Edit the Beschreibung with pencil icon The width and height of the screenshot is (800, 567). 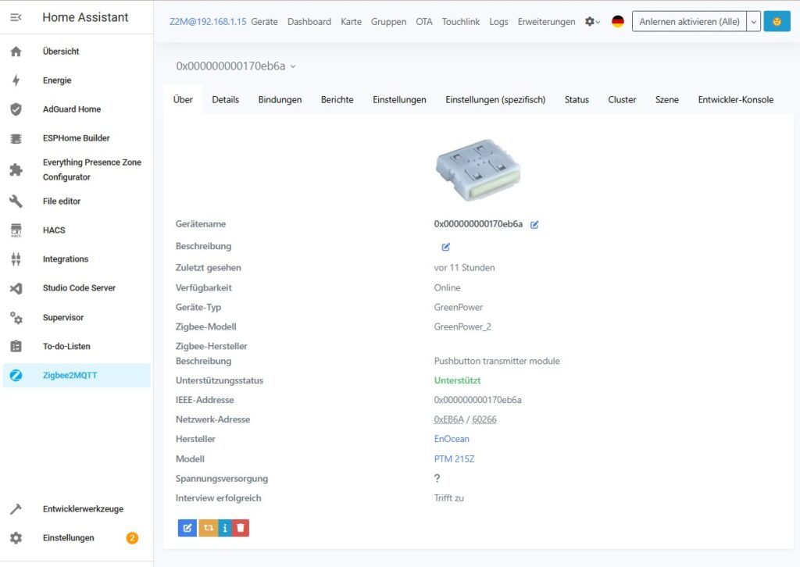tap(445, 247)
